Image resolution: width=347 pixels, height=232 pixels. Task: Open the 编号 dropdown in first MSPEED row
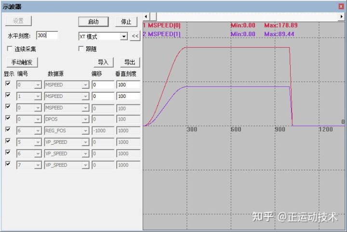pyautogui.click(x=38, y=85)
